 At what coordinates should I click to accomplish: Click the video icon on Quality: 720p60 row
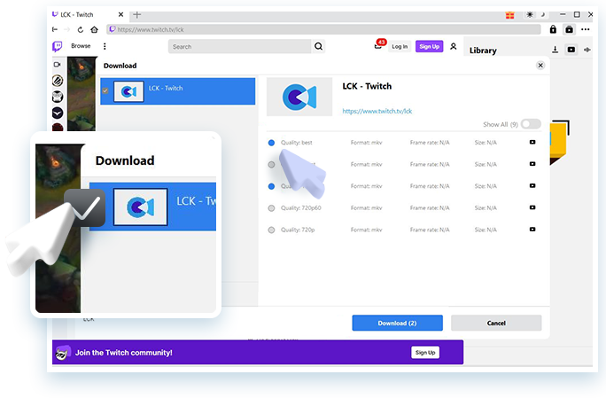pos(532,207)
